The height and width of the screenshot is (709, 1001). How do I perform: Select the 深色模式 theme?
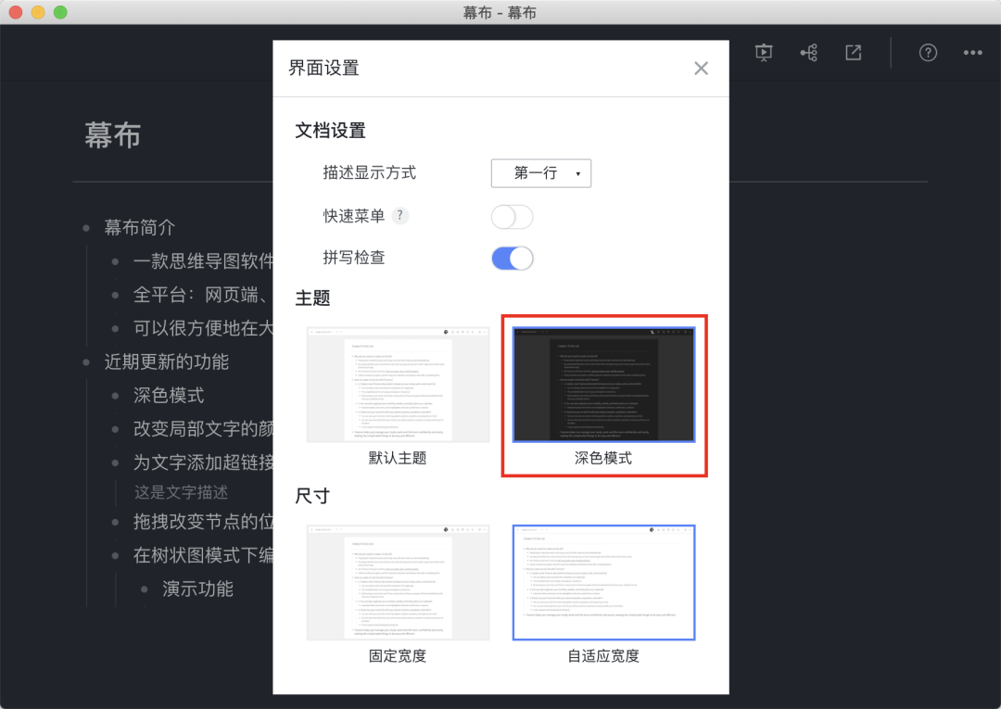pyautogui.click(x=603, y=384)
